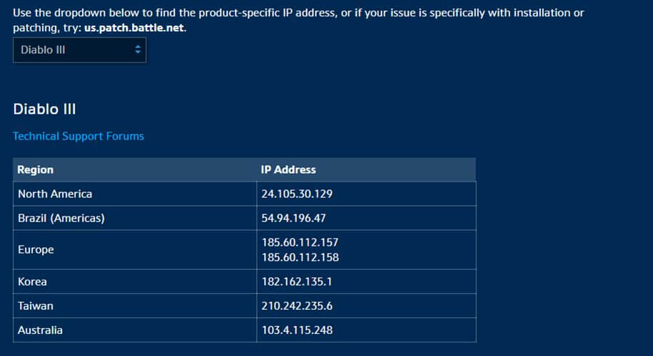Click the IP address 182.162.135.1

tap(297, 282)
